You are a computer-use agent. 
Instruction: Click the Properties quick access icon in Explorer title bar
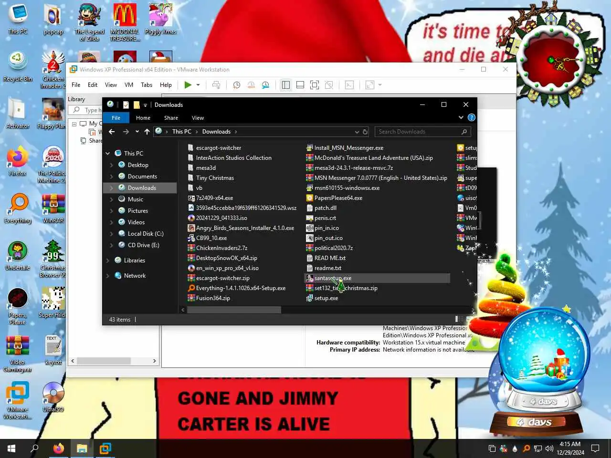pos(126,105)
